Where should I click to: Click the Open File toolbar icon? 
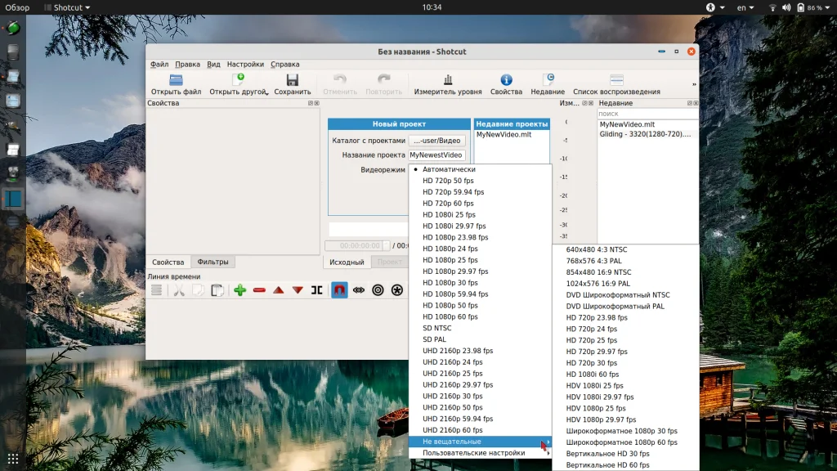coord(176,80)
